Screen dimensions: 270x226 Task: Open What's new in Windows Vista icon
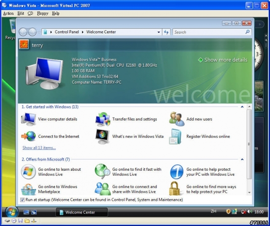[x=102, y=137]
